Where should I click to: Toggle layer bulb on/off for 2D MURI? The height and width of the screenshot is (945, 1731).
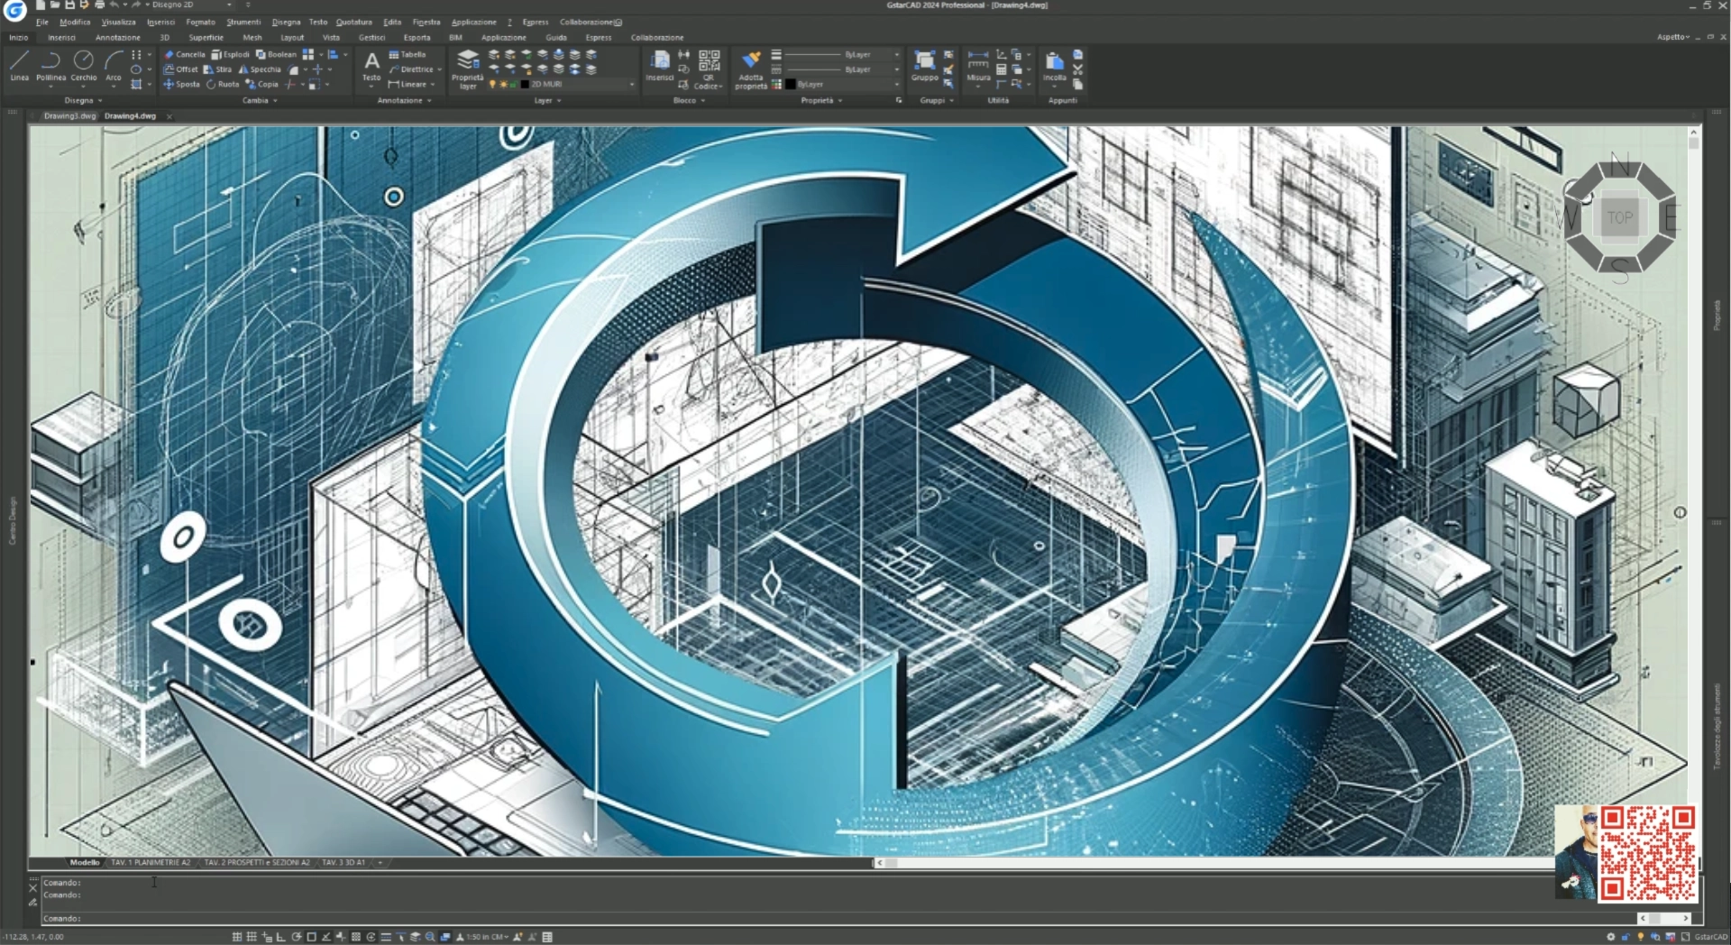(492, 85)
